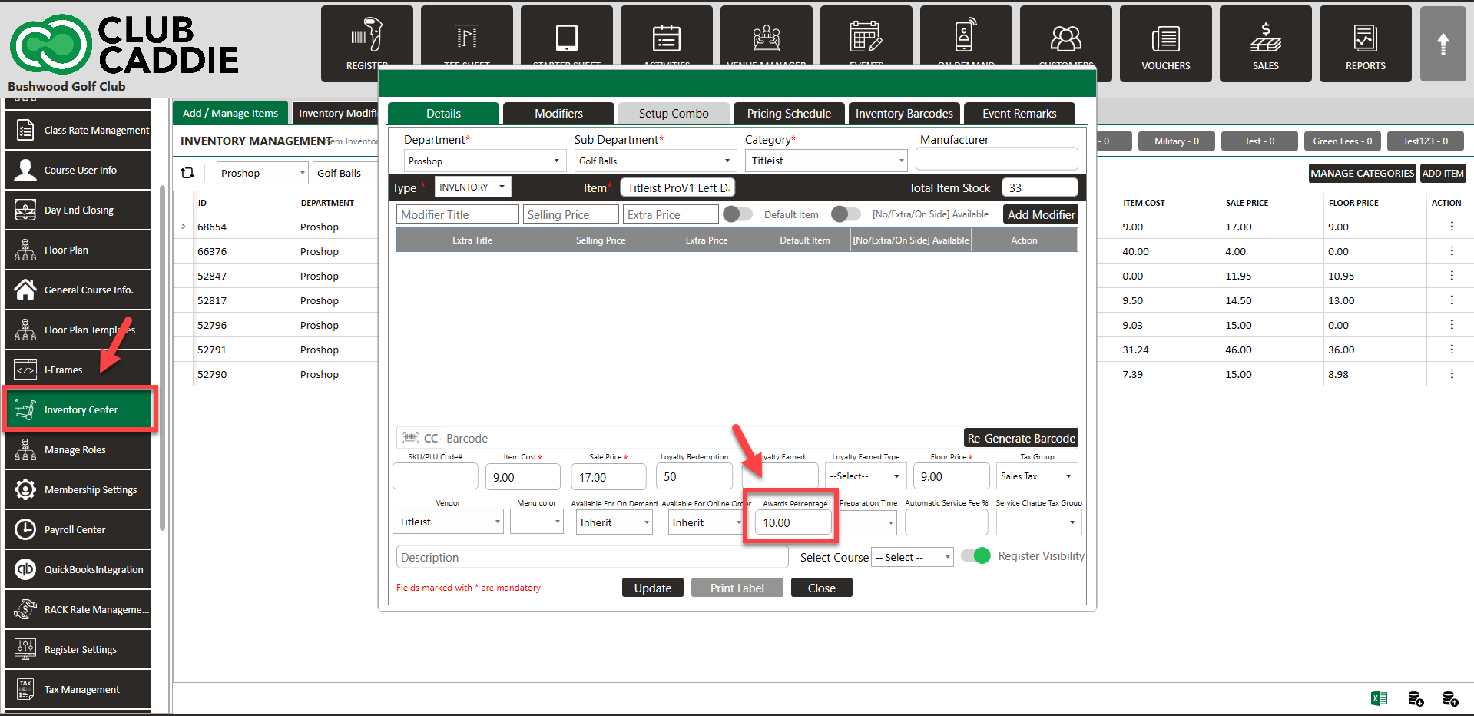This screenshot has width=1474, height=716.
Task: Open the Reports module icon
Action: 1365,44
